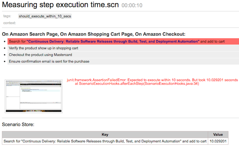Select the Search step key cell in table
Image resolution: width=239 pixels, height=148 pixels.
pyautogui.click(x=105, y=141)
